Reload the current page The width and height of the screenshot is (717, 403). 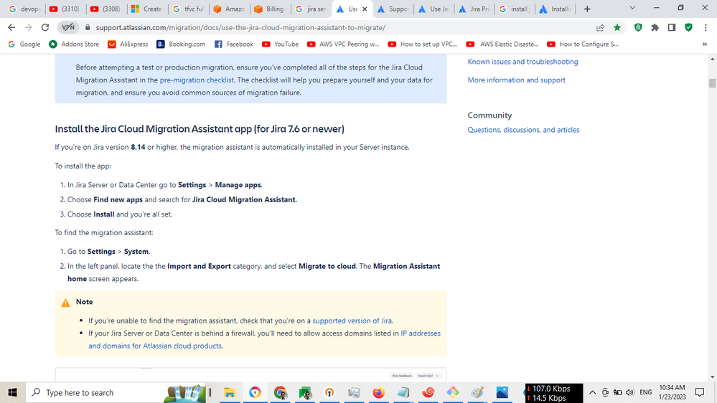44,27
